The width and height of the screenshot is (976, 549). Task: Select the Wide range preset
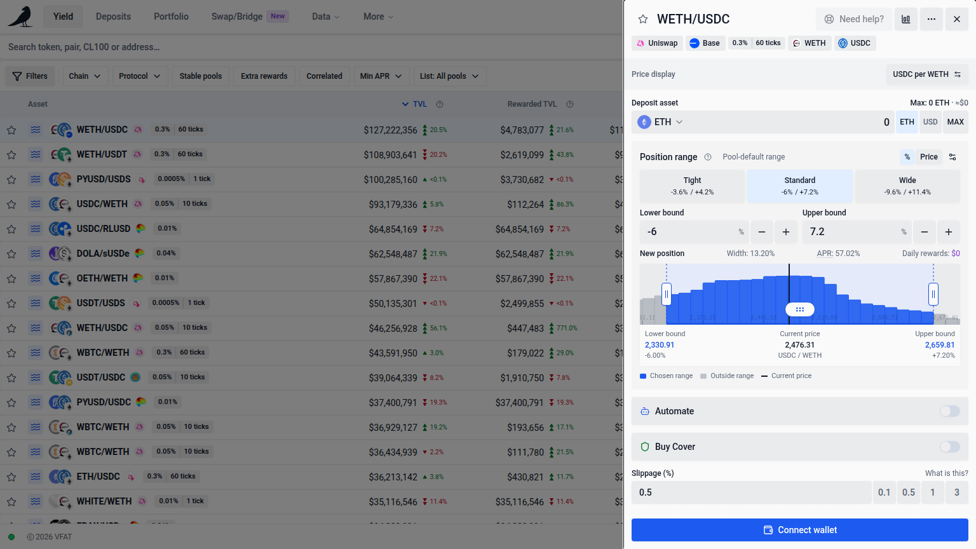coord(907,186)
